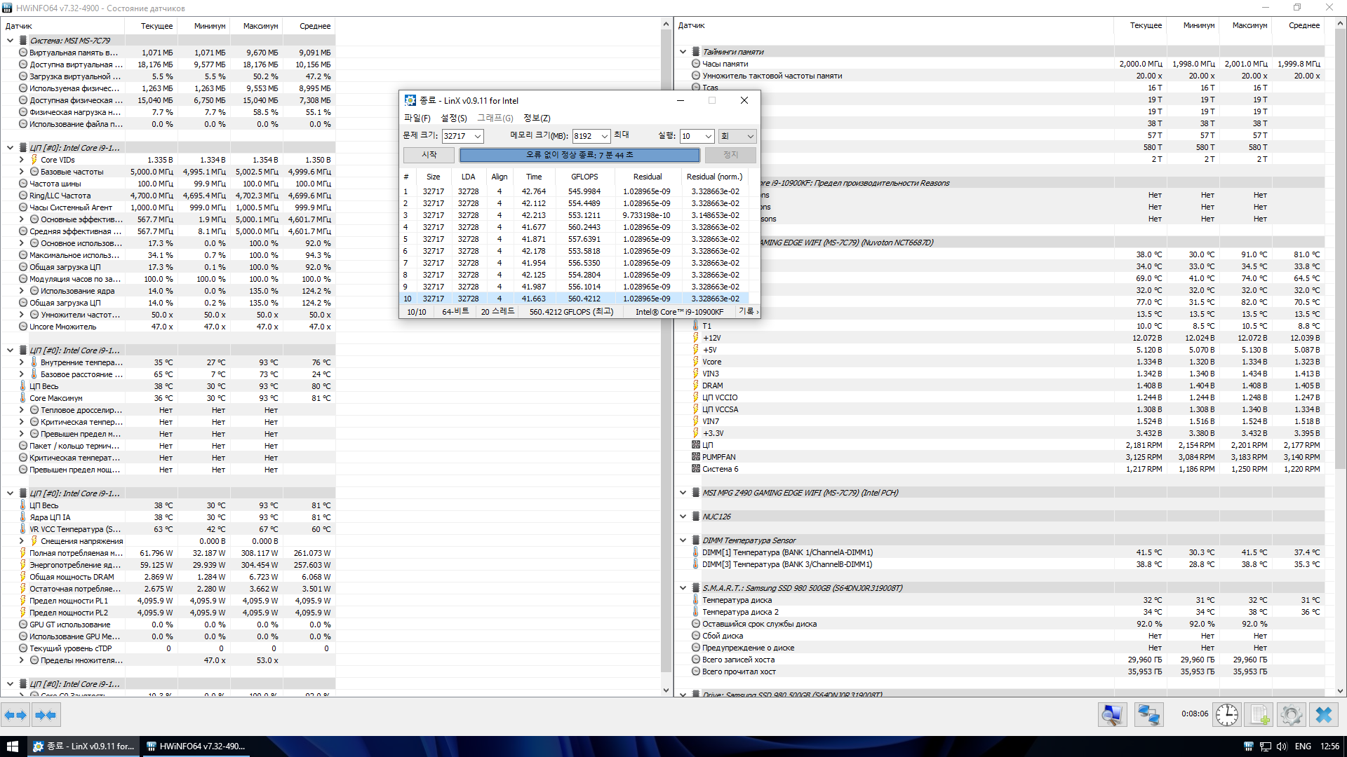The image size is (1347, 757).
Task: Open sensor summary monitor with magnifier icon
Action: (1113, 714)
